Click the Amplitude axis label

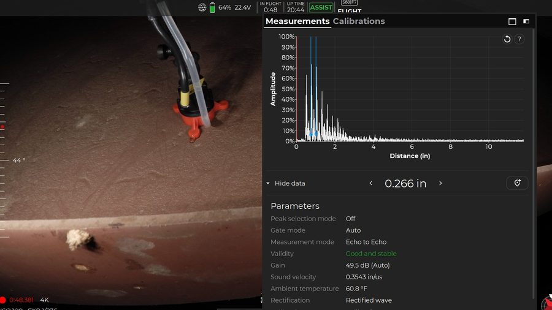point(273,89)
